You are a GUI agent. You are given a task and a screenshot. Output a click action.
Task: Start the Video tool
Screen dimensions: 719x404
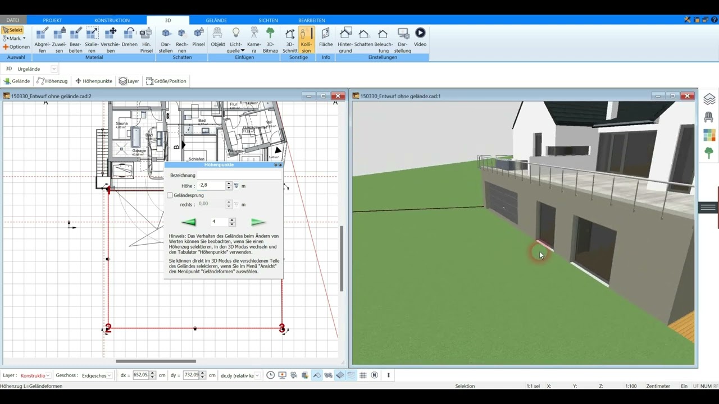pos(420,37)
